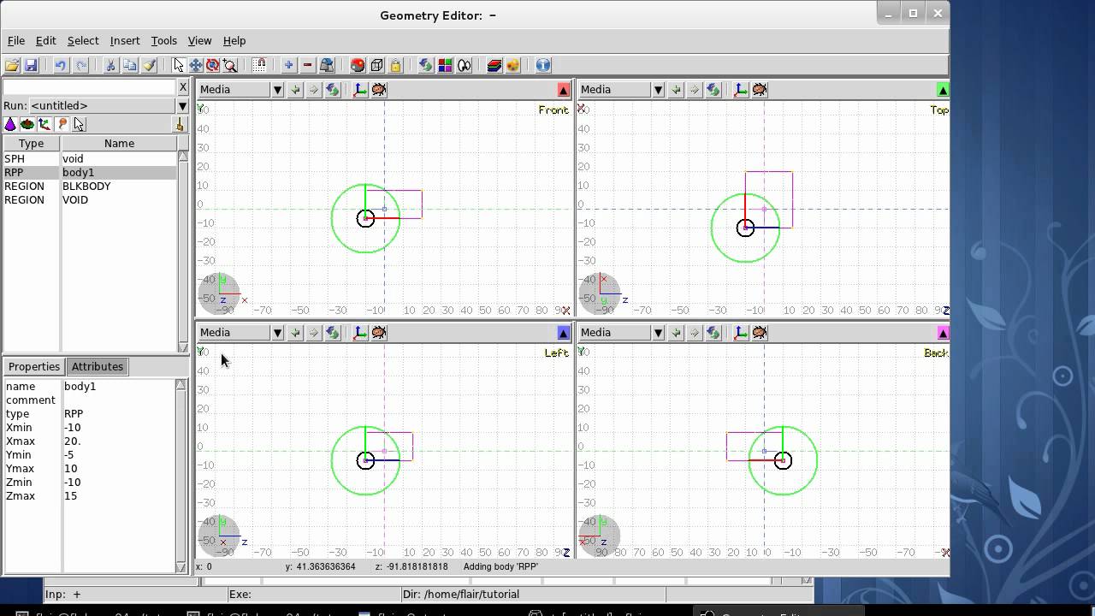Switch to the Properties tab
The image size is (1095, 616).
(34, 366)
